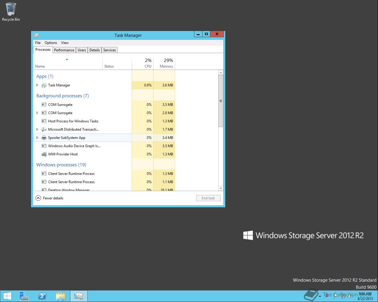Expand Microsoft Distributed Transaction entry
378x302 pixels.
pos(37,129)
